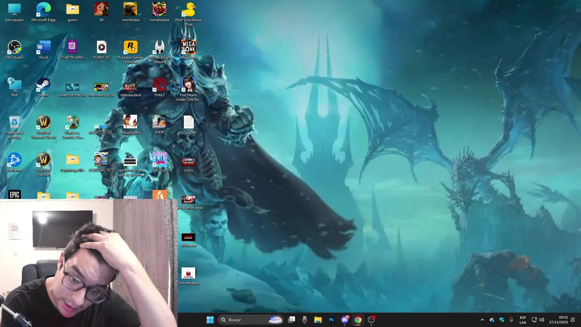Select the 371e6705-b995 file icon
Viewport: 581px width, 327px height.
click(x=72, y=50)
